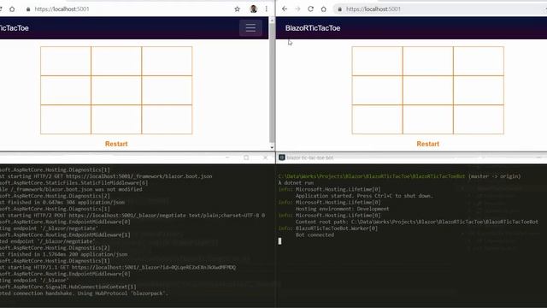Click the BlazoRTicTacToe brand link in the right browser
Viewport: 547px width, 308px height.
coord(313,28)
